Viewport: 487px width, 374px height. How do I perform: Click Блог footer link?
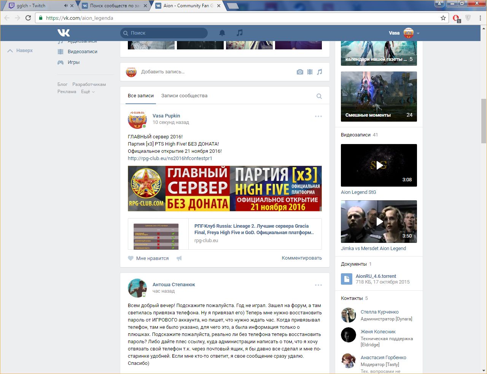coord(62,84)
